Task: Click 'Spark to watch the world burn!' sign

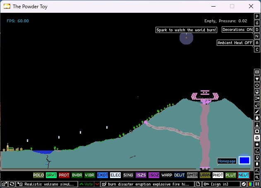Action: (x=186, y=30)
